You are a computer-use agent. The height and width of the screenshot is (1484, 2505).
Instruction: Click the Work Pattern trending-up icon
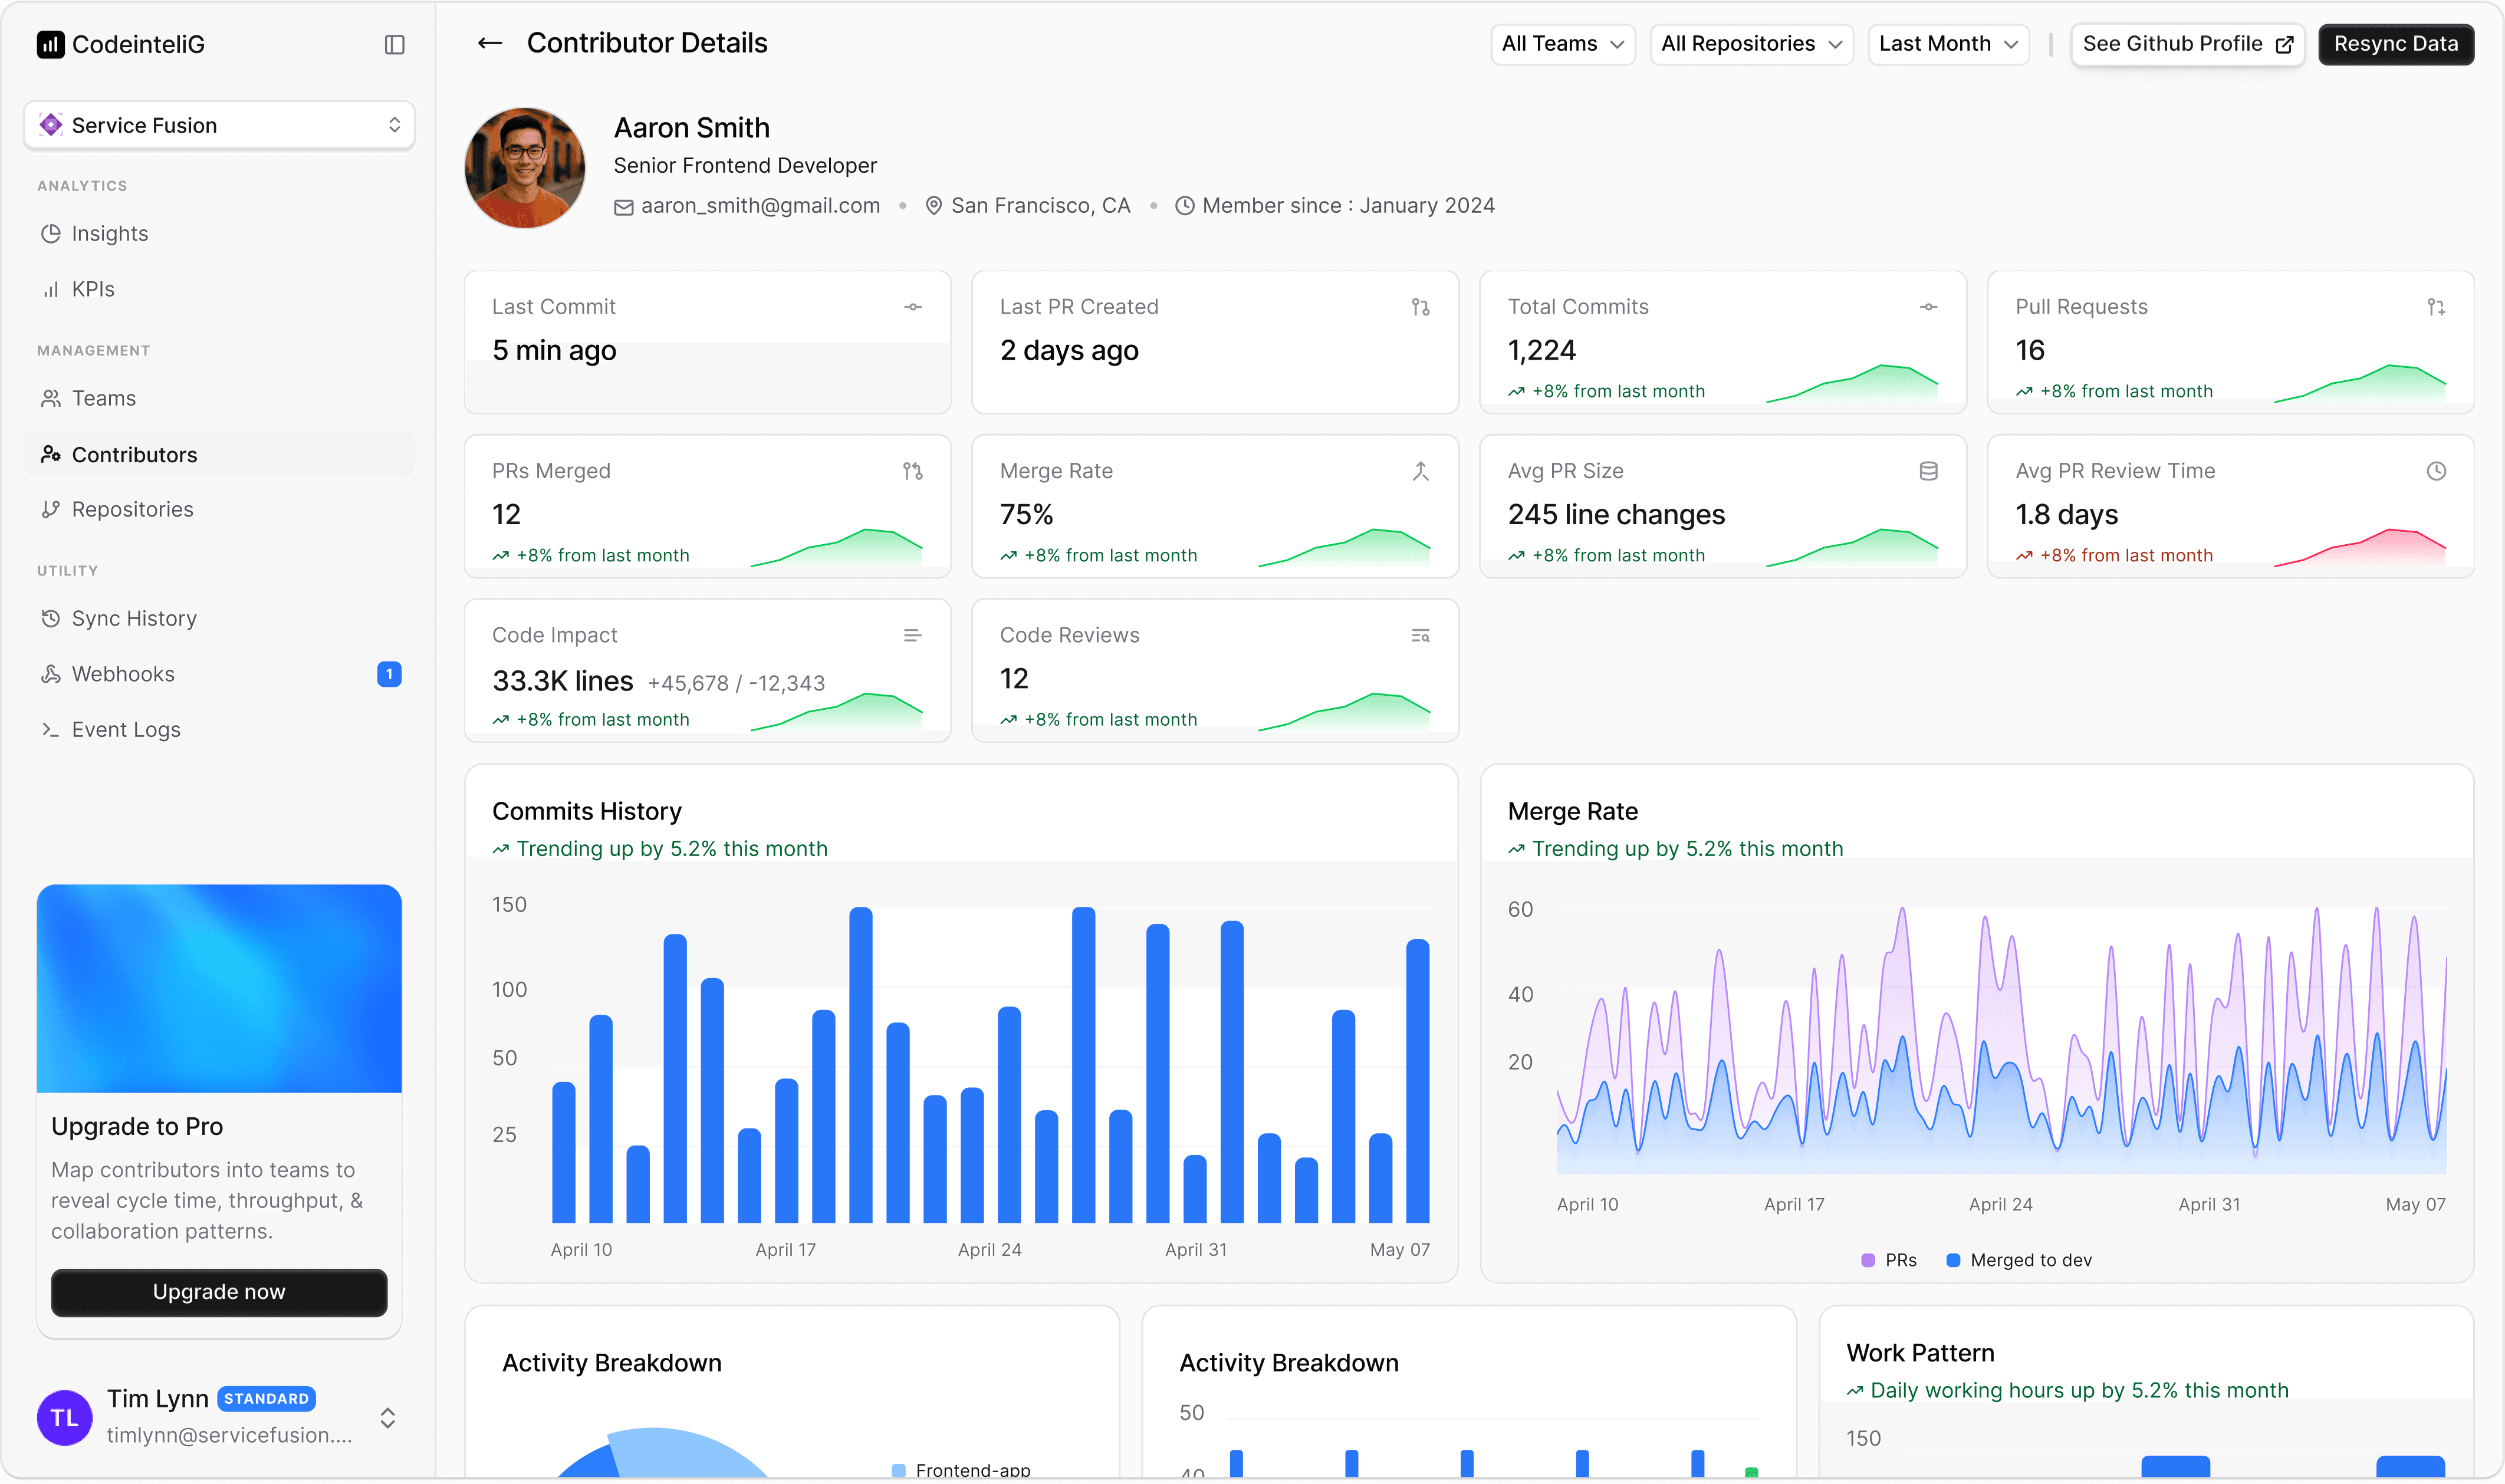tap(1854, 1391)
